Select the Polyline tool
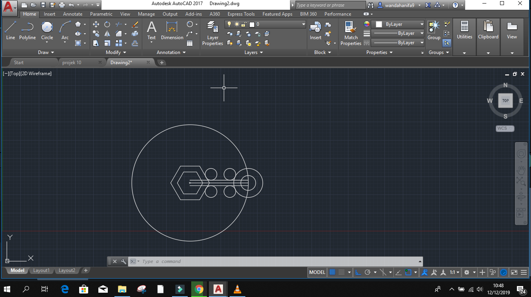 (x=27, y=30)
